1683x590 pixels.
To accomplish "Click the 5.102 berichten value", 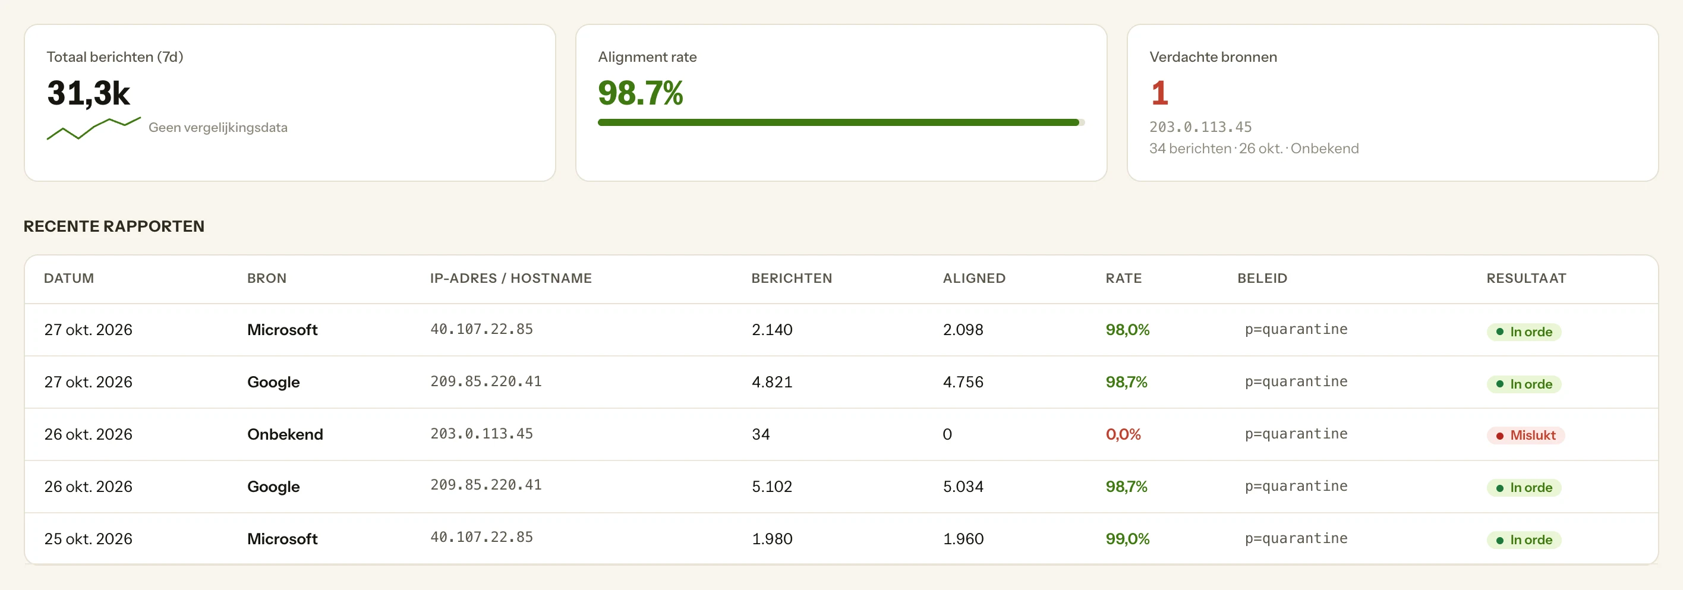I will click(x=771, y=487).
